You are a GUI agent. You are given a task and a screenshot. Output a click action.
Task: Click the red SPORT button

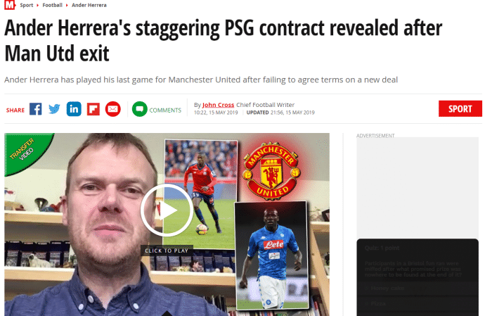click(460, 108)
